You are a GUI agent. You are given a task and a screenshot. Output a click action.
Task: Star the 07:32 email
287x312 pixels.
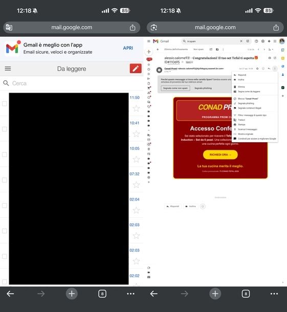click(x=136, y=185)
